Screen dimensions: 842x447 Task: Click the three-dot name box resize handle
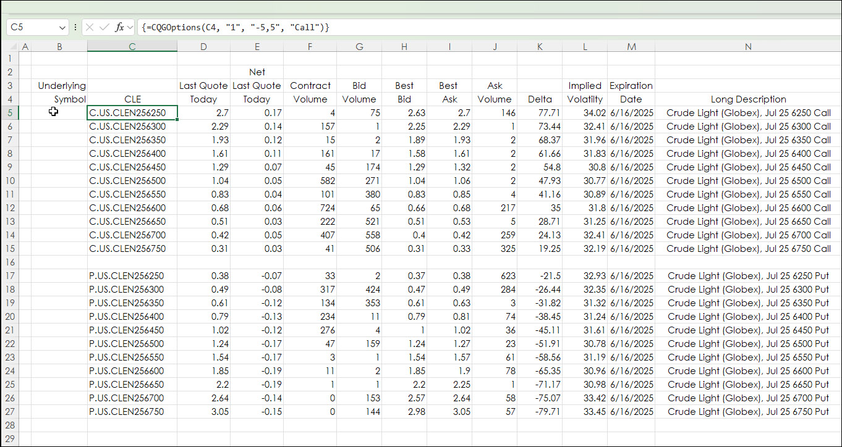pyautogui.click(x=75, y=27)
